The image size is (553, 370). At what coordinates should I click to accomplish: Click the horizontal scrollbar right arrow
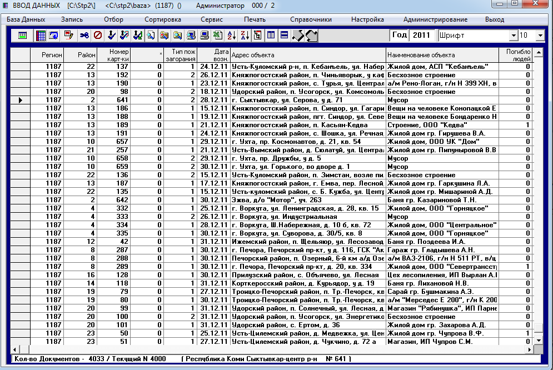point(529,349)
